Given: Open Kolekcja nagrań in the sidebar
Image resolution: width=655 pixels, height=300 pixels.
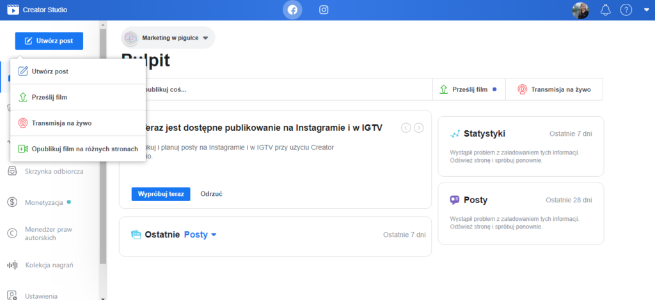Looking at the screenshot, I should coord(49,265).
